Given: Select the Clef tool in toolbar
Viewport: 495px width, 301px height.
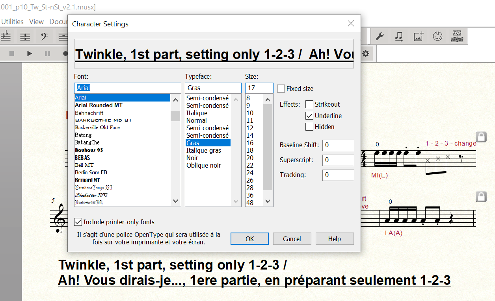Looking at the screenshot, I should (x=44, y=37).
